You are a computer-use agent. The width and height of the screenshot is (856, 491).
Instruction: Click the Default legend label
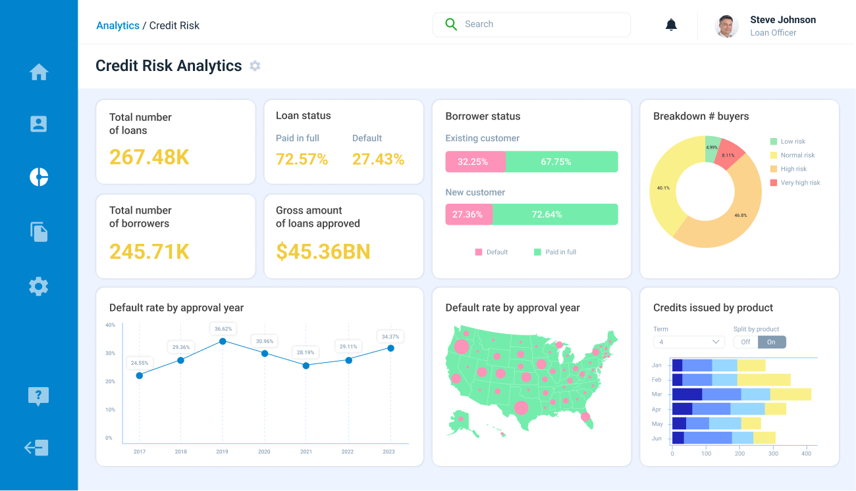point(497,252)
